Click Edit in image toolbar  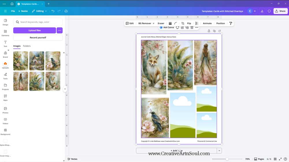click(129, 23)
